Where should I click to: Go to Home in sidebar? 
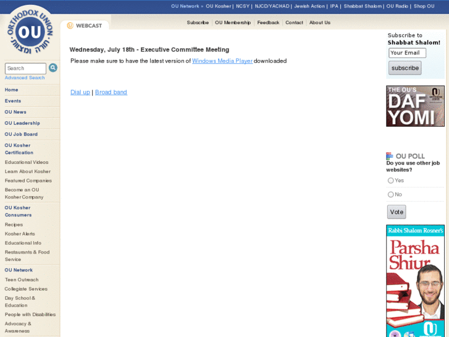pos(12,90)
